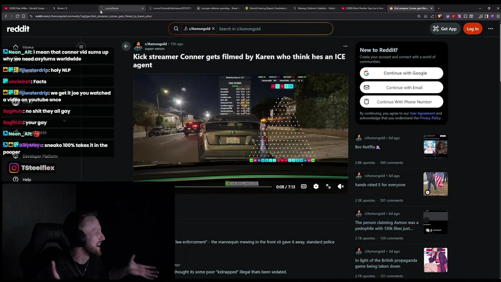
Task: Click the magnifier icon in the search bar
Action: click(x=176, y=29)
